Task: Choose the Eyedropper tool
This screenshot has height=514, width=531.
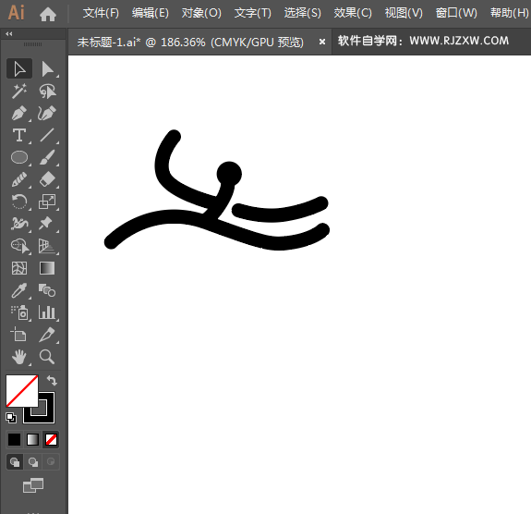Action: pyautogui.click(x=19, y=290)
